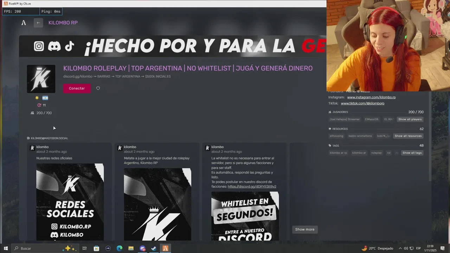450x253 pixels.
Task: Click the FiveM taskbar icon
Action: [x=165, y=248]
